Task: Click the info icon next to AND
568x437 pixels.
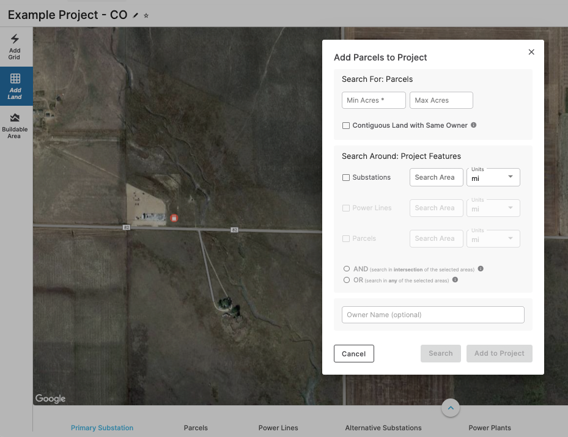Action: [x=481, y=268]
